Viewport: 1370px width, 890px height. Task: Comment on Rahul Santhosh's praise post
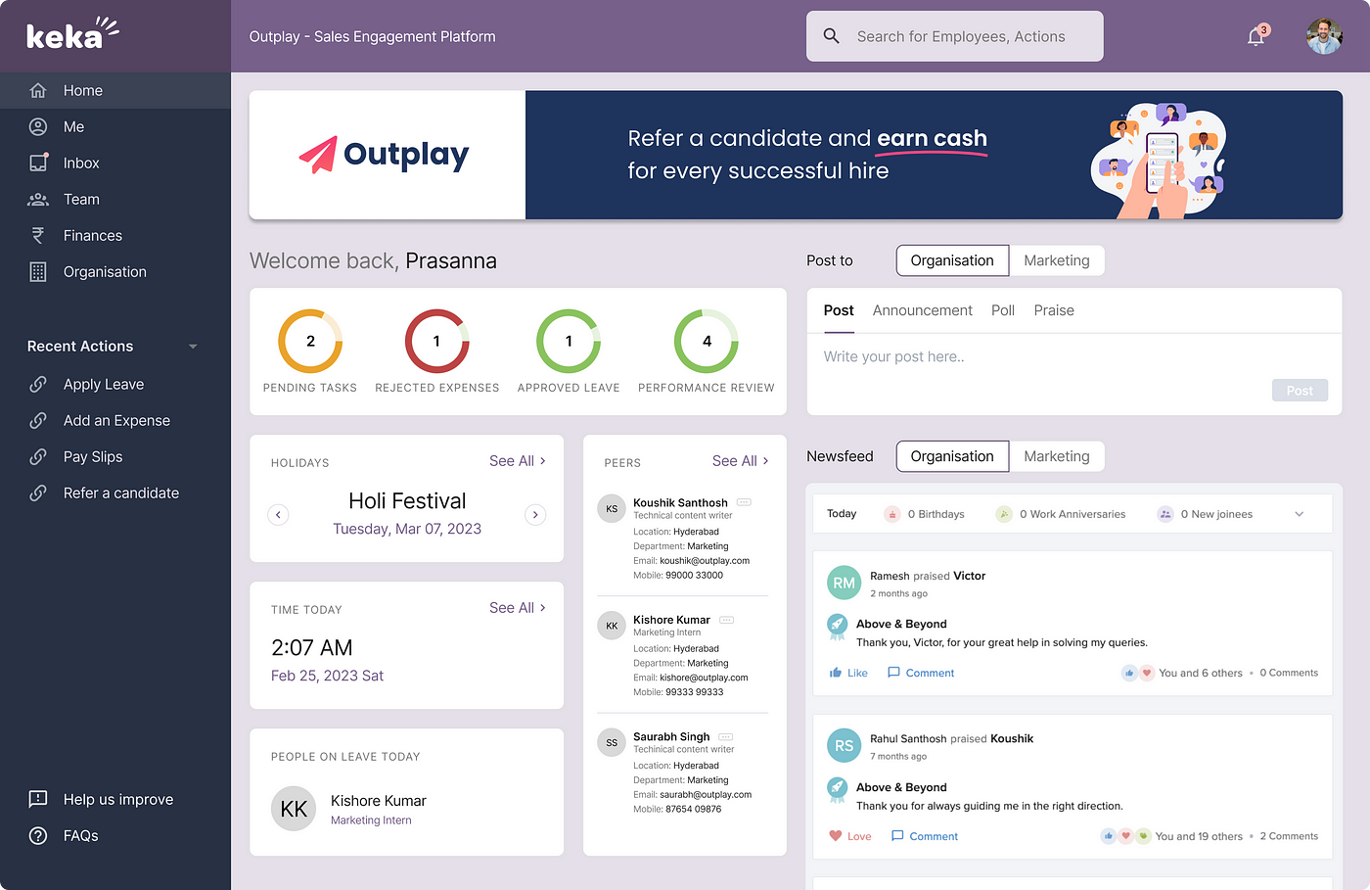point(924,836)
